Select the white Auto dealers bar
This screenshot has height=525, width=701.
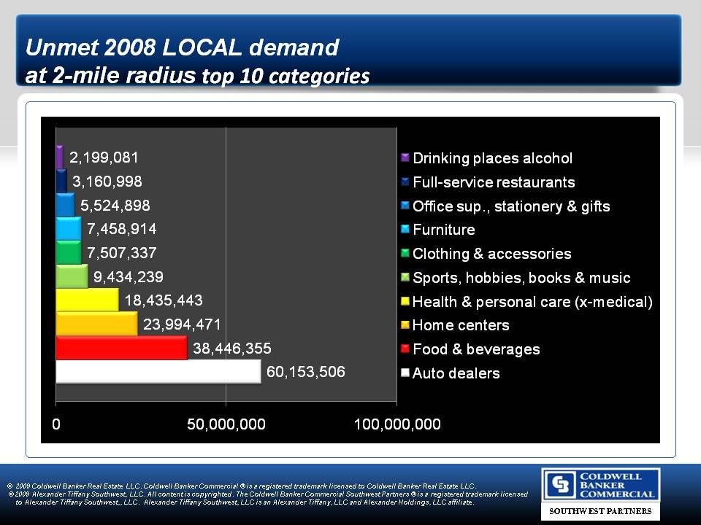158,372
